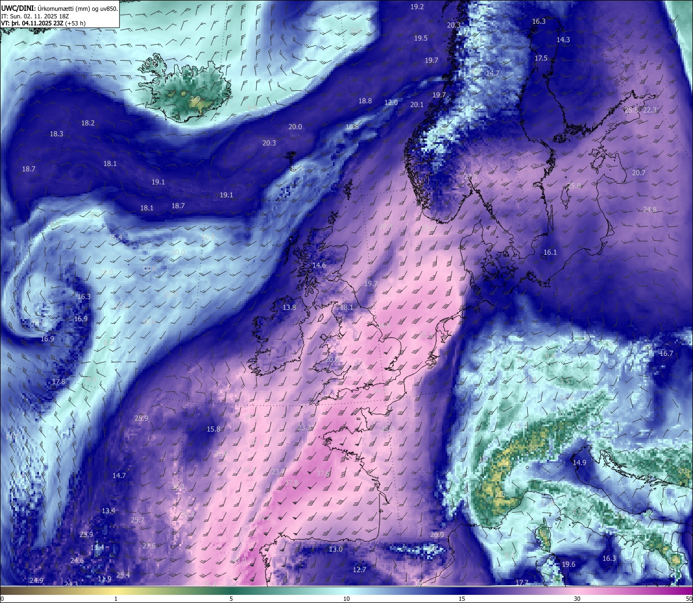693x603 pixels.
Task: Click the 27.6 value label
Action: [149, 546]
